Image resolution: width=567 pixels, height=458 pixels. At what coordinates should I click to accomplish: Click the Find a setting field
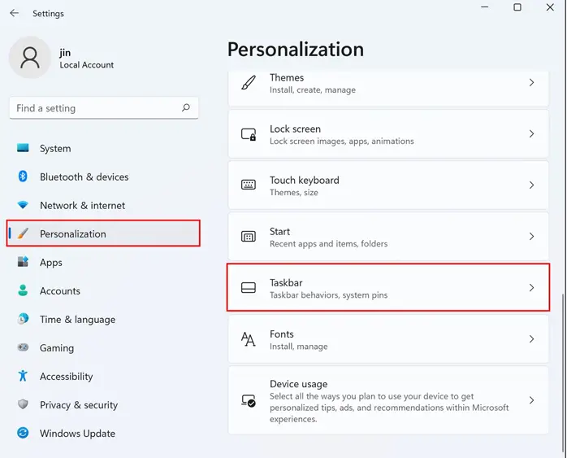tap(104, 108)
